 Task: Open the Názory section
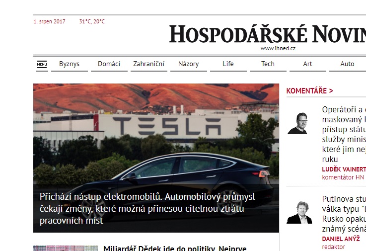tap(189, 64)
